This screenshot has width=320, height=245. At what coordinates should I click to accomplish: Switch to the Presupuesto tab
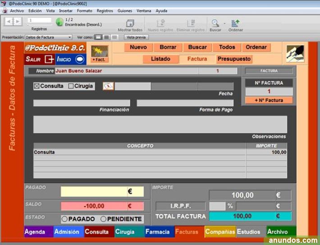[x=234, y=59]
